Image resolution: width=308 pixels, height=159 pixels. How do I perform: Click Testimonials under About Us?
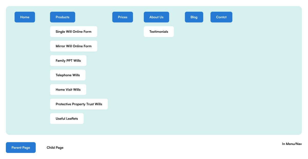coord(159,32)
